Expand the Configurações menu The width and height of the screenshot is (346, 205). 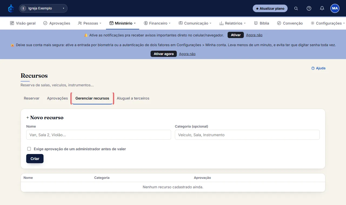(x=328, y=23)
